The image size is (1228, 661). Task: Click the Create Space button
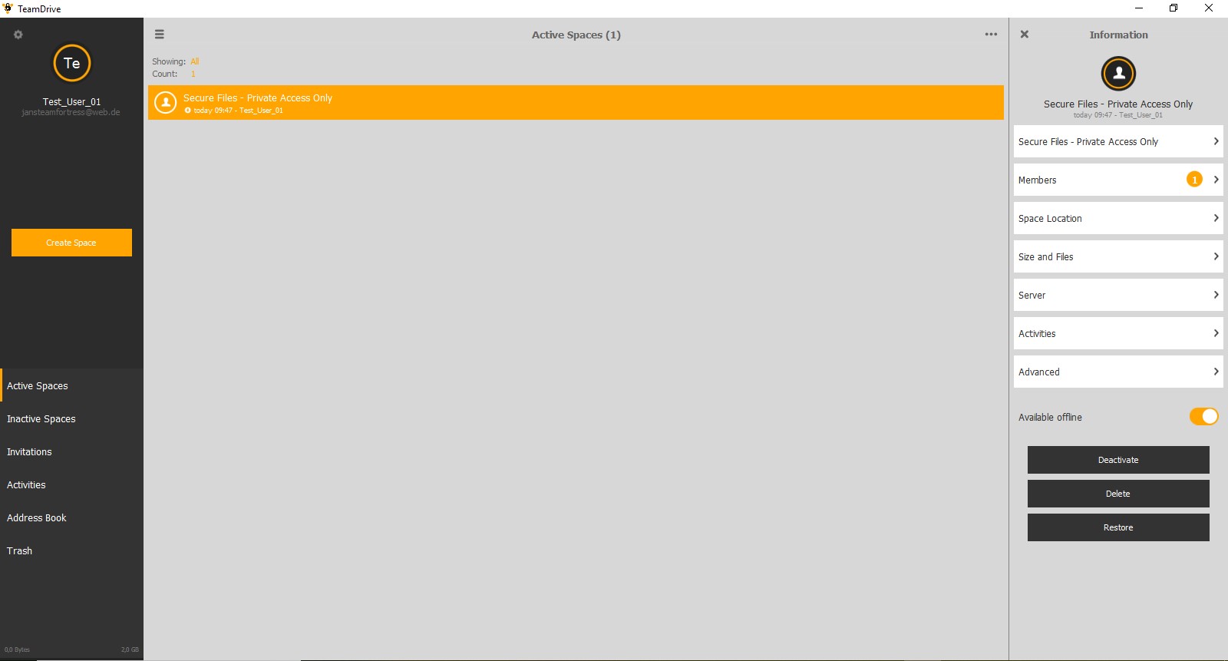[71, 243]
